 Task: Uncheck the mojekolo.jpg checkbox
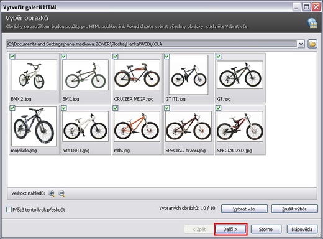12,108
